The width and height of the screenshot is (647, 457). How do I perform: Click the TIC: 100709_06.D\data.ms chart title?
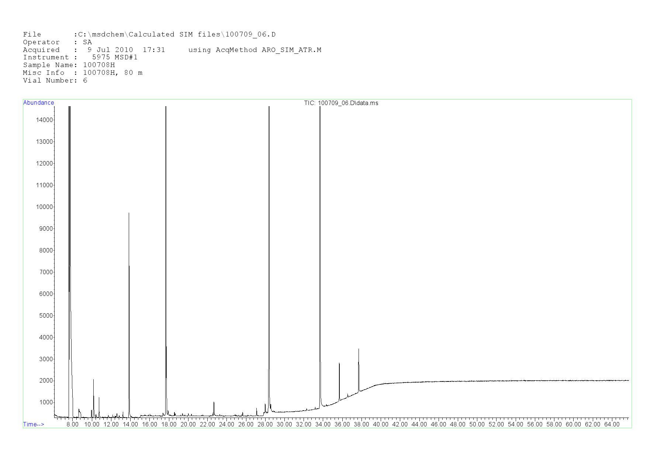coord(341,103)
